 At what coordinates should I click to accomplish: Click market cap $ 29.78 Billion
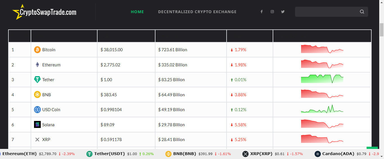point(171,125)
